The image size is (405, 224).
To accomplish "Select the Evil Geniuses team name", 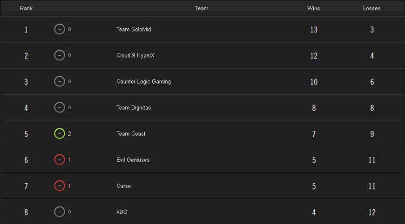I will [x=133, y=160].
